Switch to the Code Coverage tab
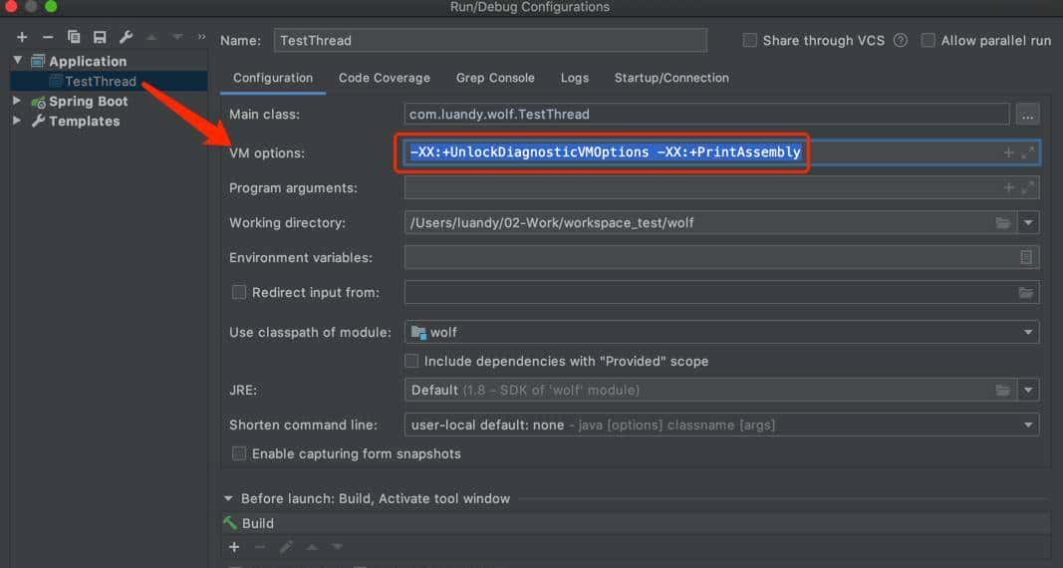The height and width of the screenshot is (568, 1063). point(384,78)
